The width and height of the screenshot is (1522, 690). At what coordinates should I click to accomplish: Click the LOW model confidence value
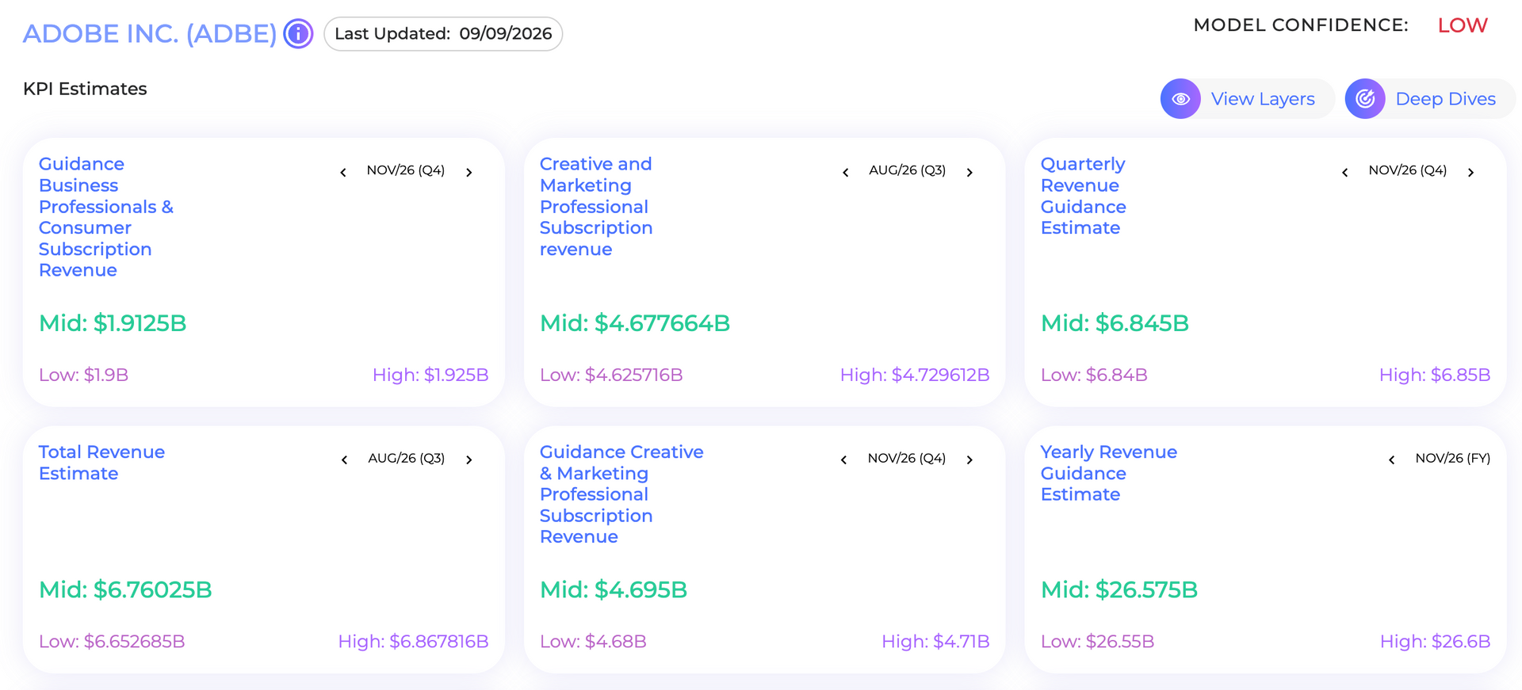(1463, 25)
